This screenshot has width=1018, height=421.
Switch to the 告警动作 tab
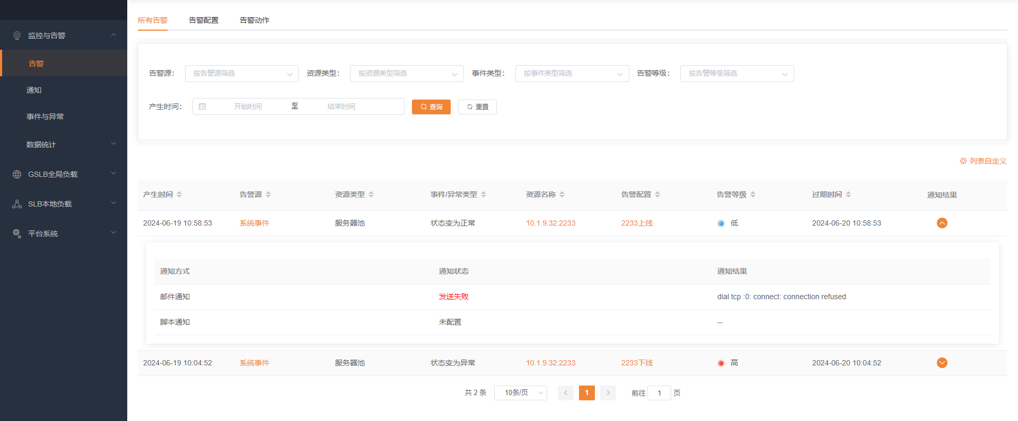[x=254, y=20]
